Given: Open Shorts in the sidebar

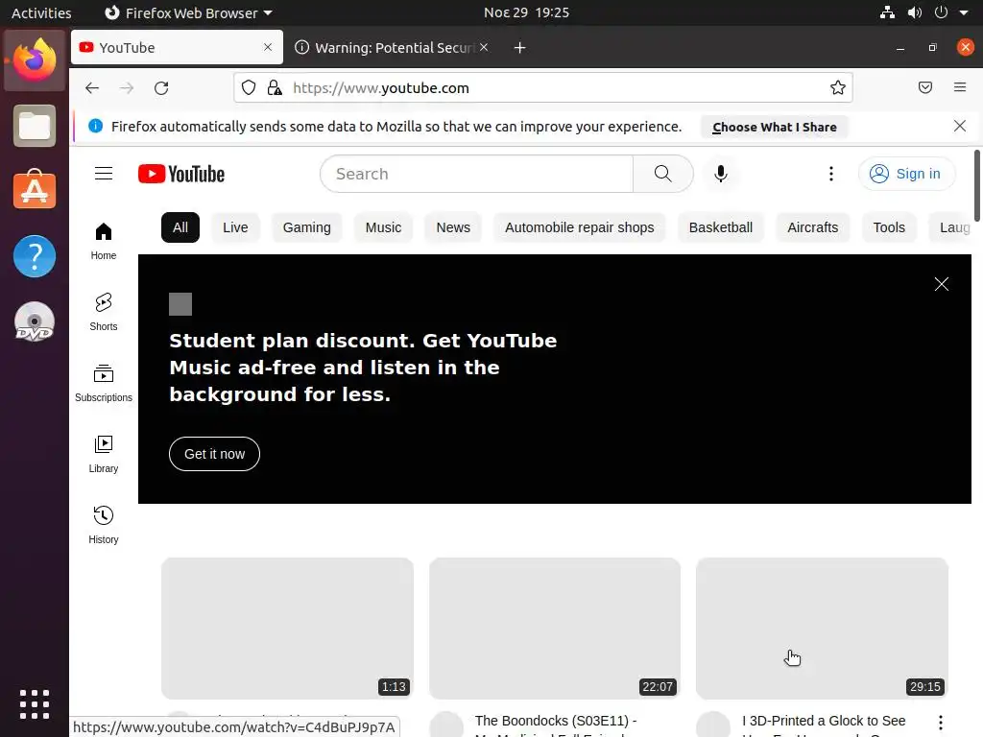Looking at the screenshot, I should pyautogui.click(x=104, y=312).
